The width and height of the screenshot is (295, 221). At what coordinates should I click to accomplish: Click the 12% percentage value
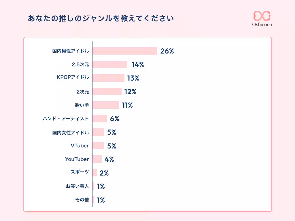[x=130, y=92]
